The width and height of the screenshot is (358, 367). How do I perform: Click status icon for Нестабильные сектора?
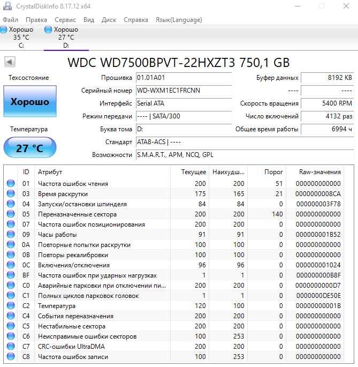pos(11,326)
